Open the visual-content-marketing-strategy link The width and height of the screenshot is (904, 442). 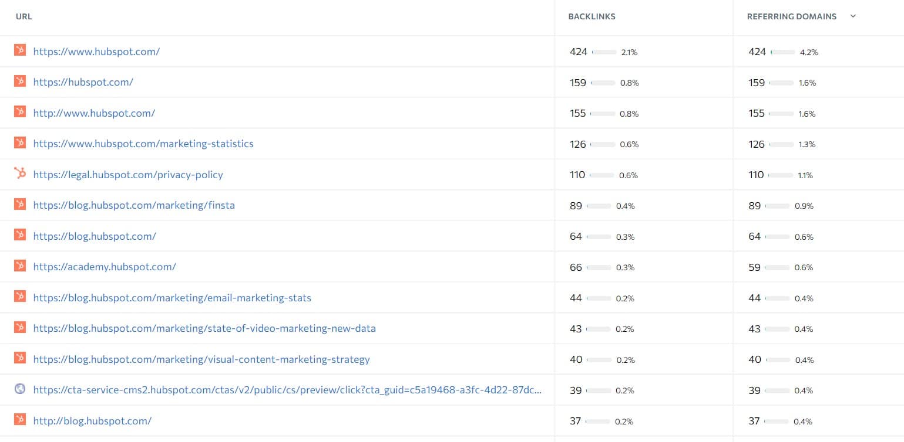[x=201, y=359]
